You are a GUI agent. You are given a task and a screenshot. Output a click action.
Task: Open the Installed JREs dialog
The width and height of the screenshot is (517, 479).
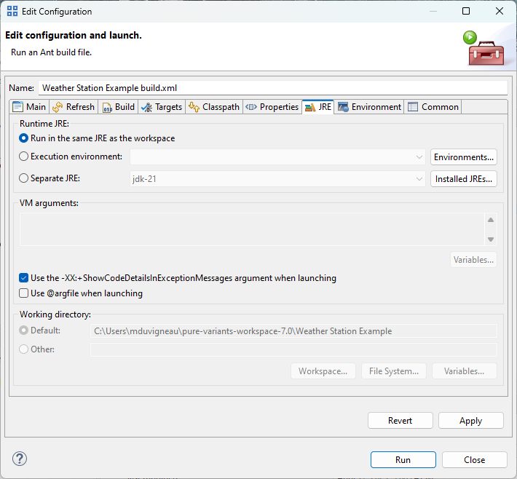(464, 179)
